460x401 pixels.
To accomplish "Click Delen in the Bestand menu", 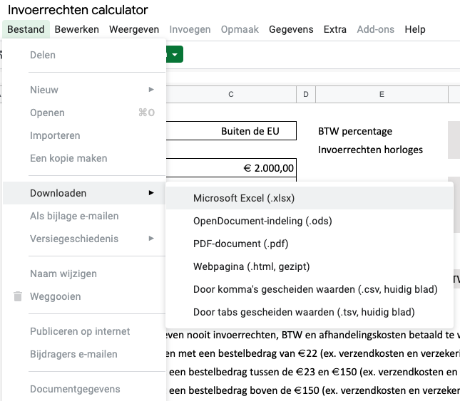I will click(43, 55).
